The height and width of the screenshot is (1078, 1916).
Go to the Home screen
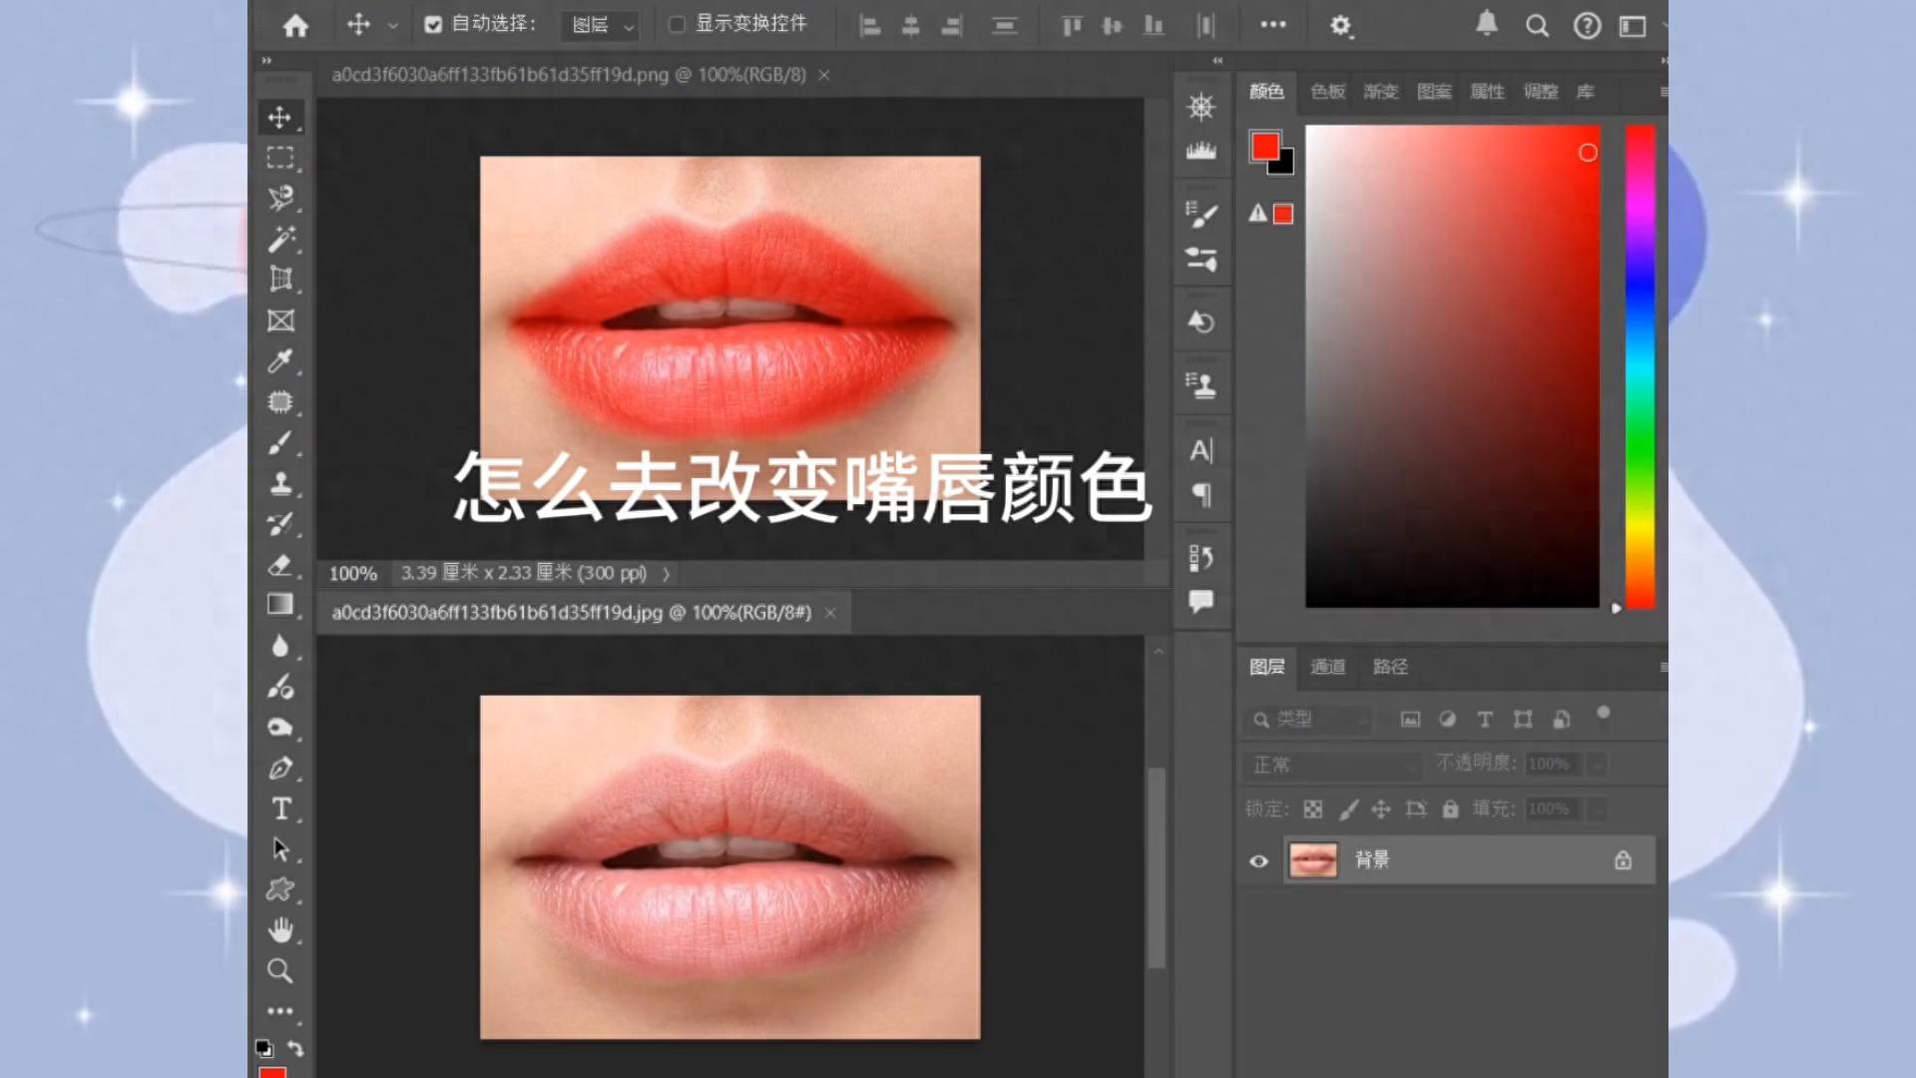click(295, 25)
